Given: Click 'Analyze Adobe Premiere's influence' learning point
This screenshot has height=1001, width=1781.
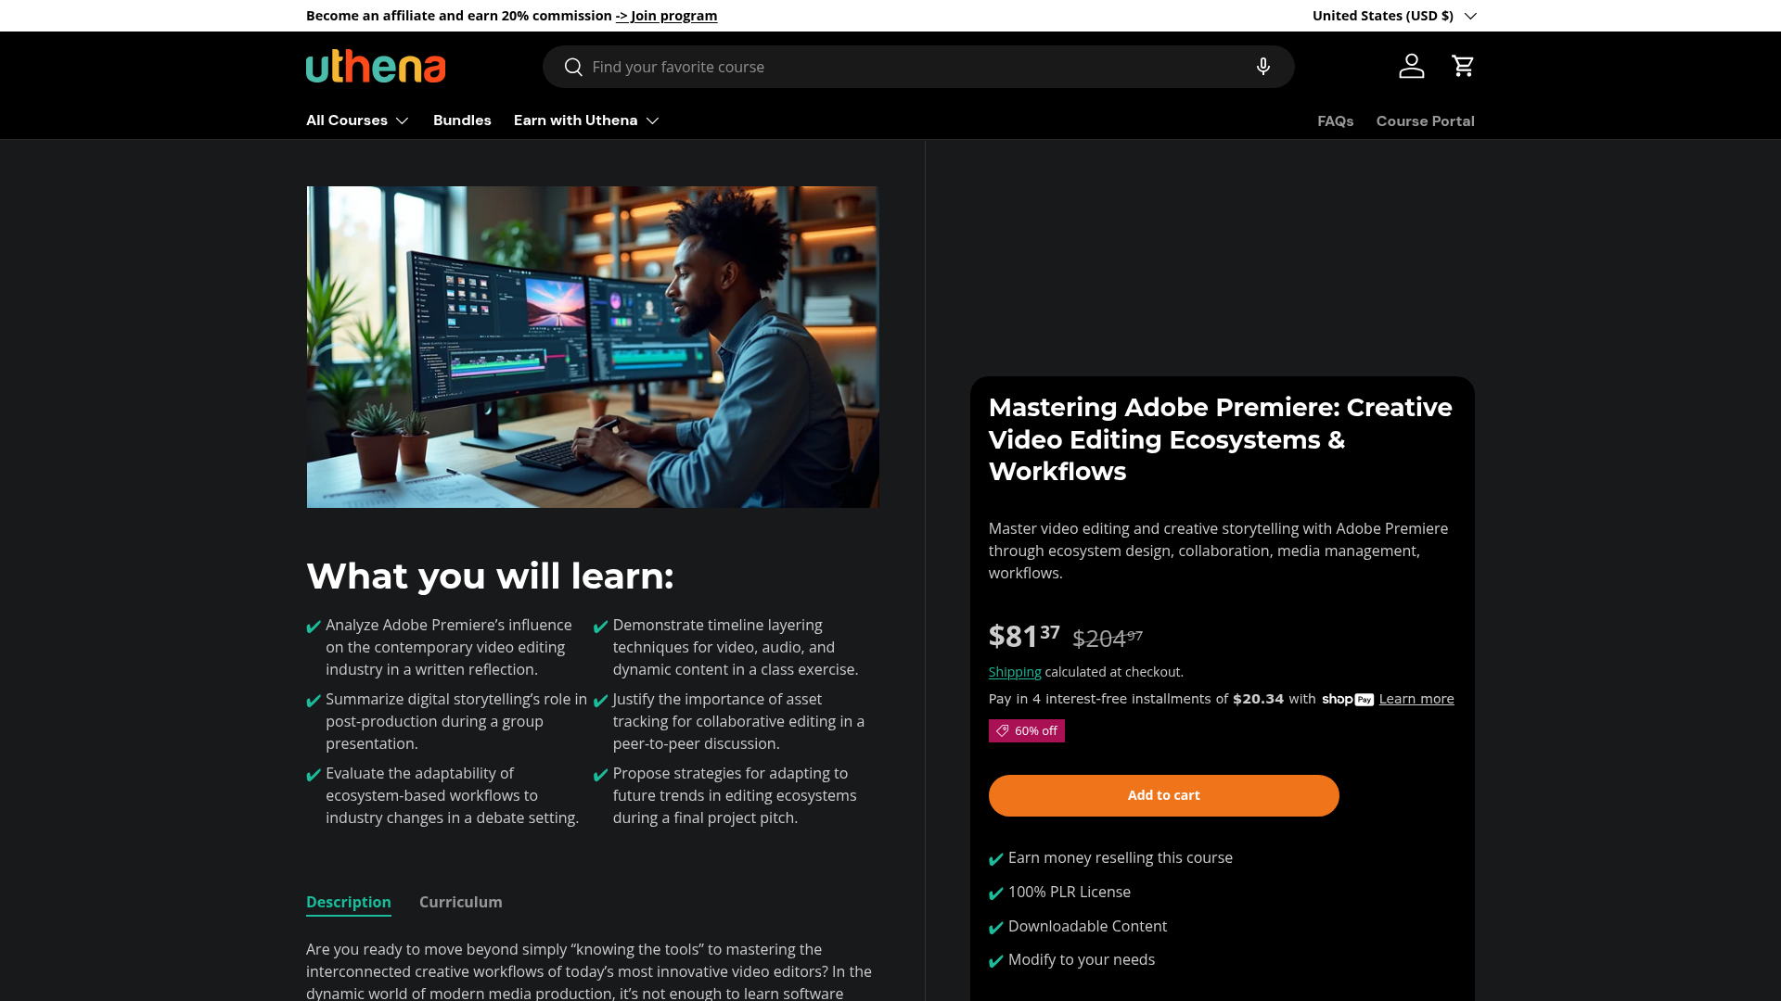Looking at the screenshot, I should pyautogui.click(x=449, y=648).
